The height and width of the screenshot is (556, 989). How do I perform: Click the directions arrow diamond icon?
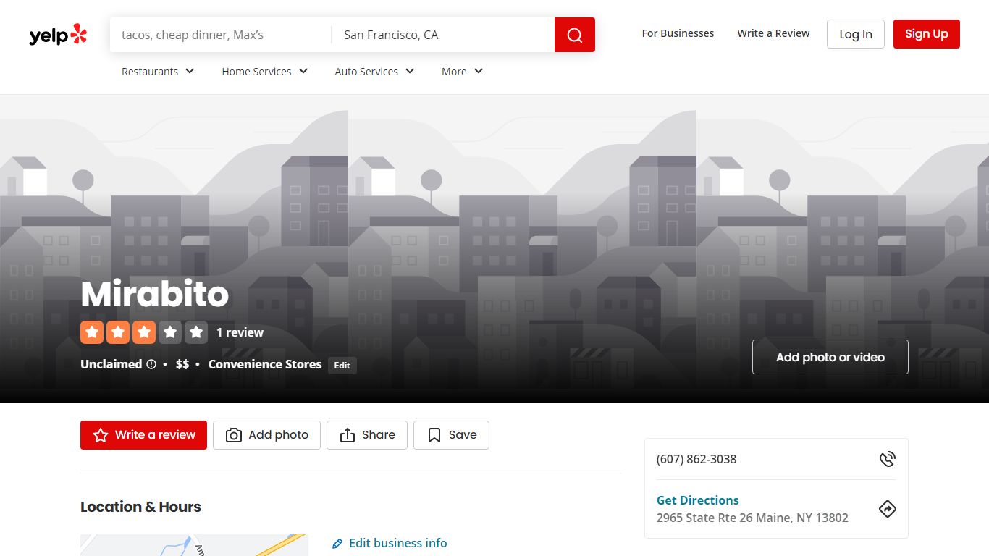tap(888, 509)
